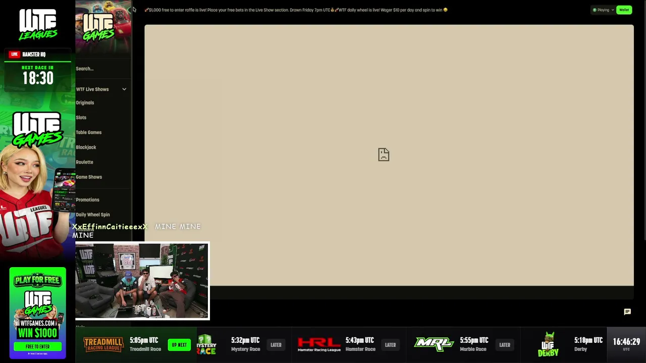Screen dimensions: 646x363
Task: Click the Treadmill Racing League logo
Action: pos(103,344)
